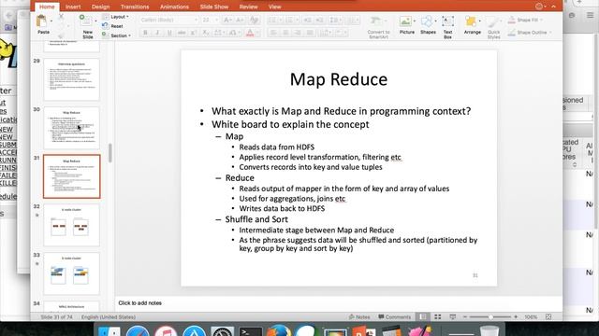The width and height of the screenshot is (599, 336).
Task: Open the Transitions ribbon tab
Action: click(x=135, y=7)
